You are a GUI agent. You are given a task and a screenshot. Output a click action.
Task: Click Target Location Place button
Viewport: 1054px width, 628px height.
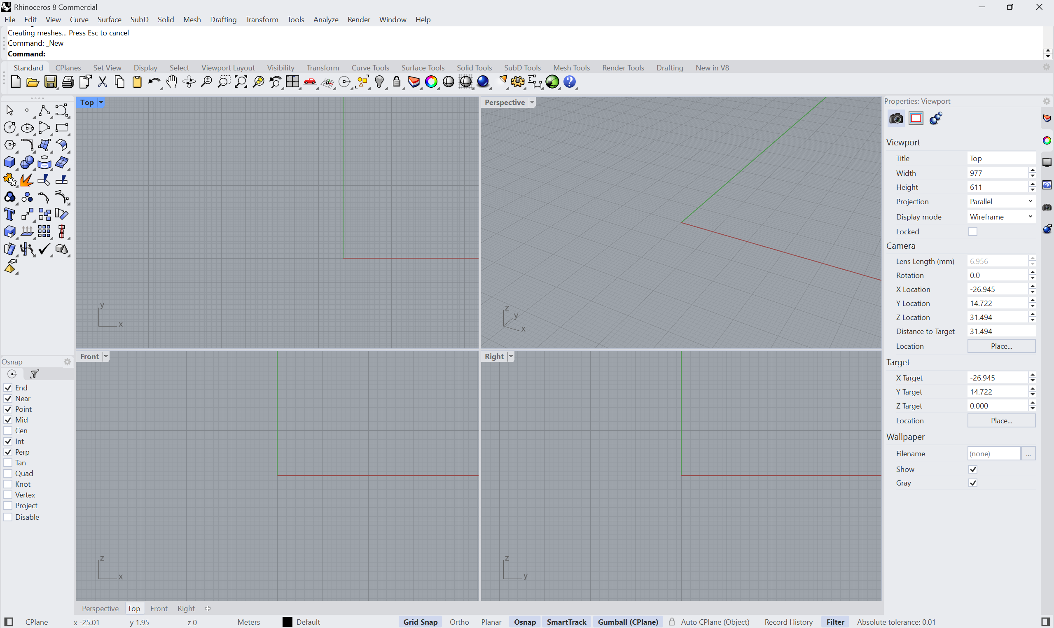pyautogui.click(x=1001, y=420)
